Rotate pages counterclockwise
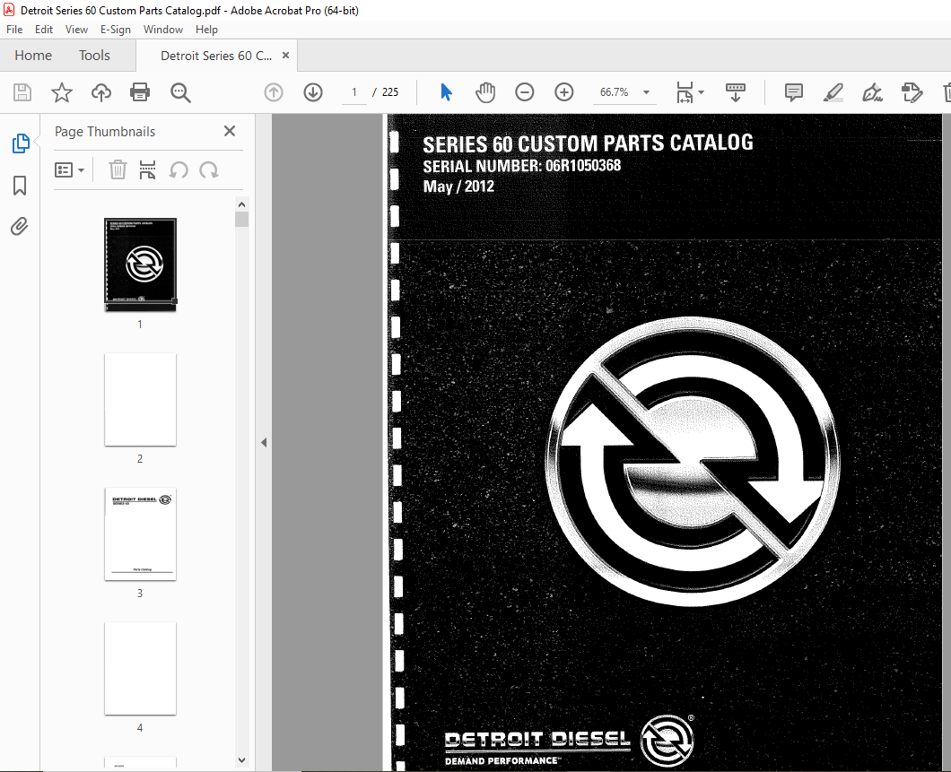 coord(179,169)
